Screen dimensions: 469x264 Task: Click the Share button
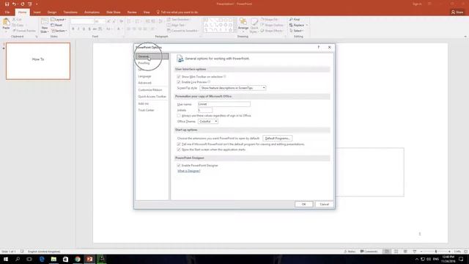click(457, 12)
